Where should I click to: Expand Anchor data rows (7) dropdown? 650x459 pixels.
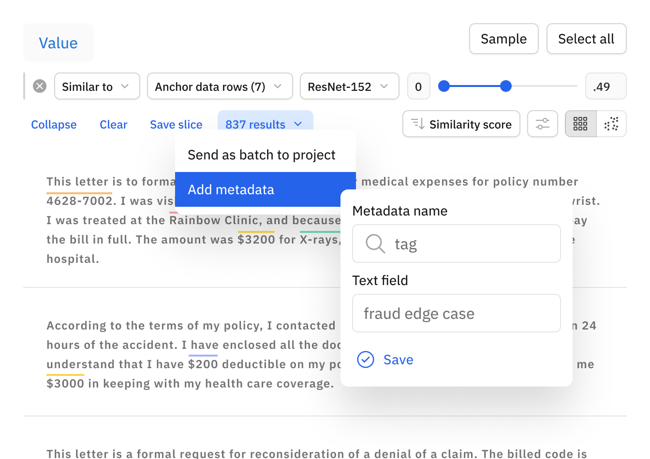click(x=220, y=86)
